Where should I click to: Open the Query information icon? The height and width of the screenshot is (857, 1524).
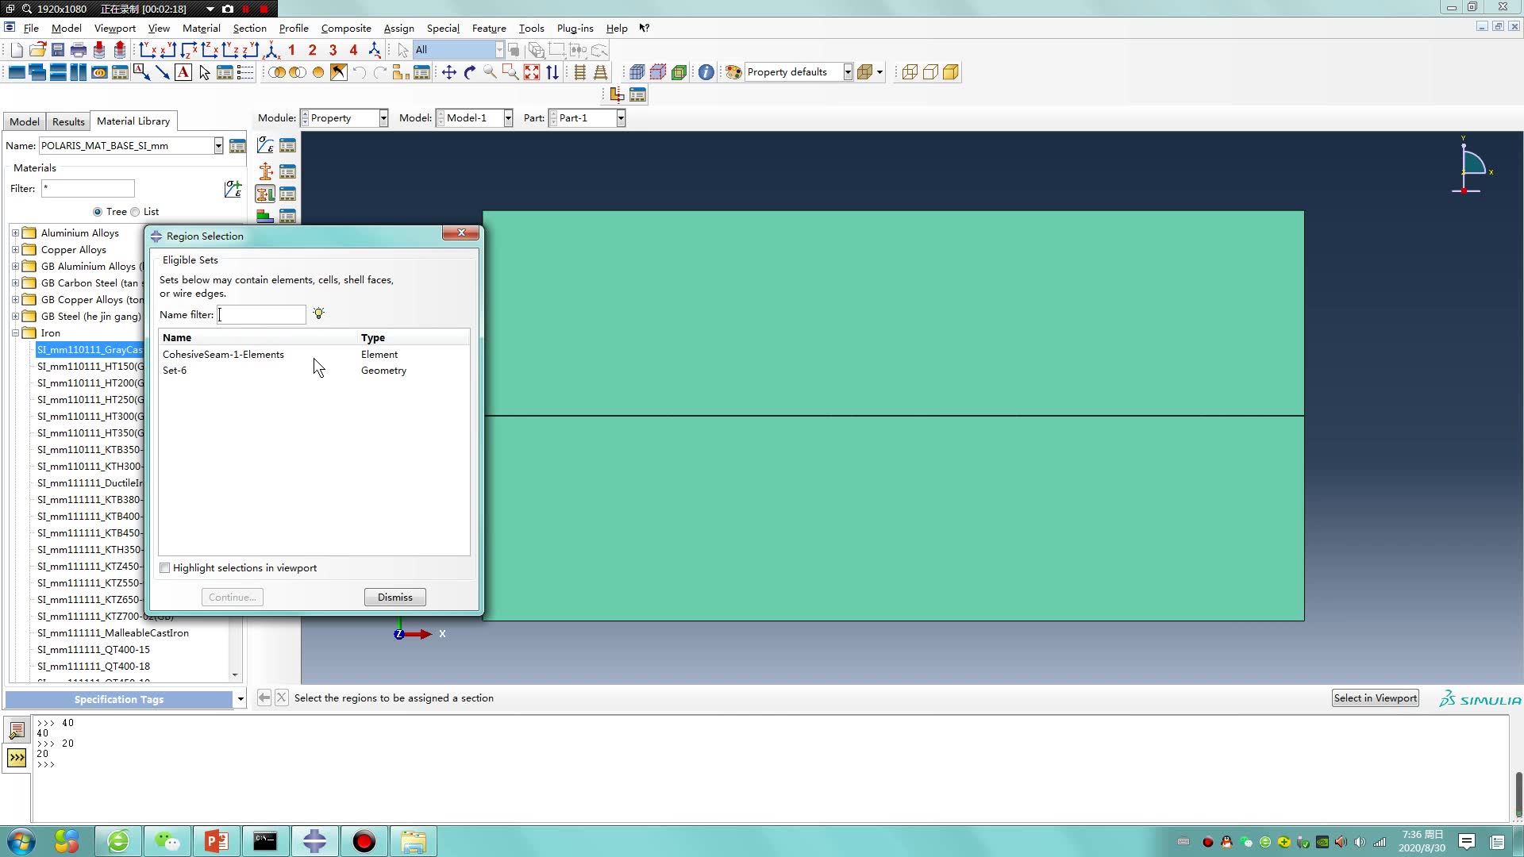click(x=706, y=72)
